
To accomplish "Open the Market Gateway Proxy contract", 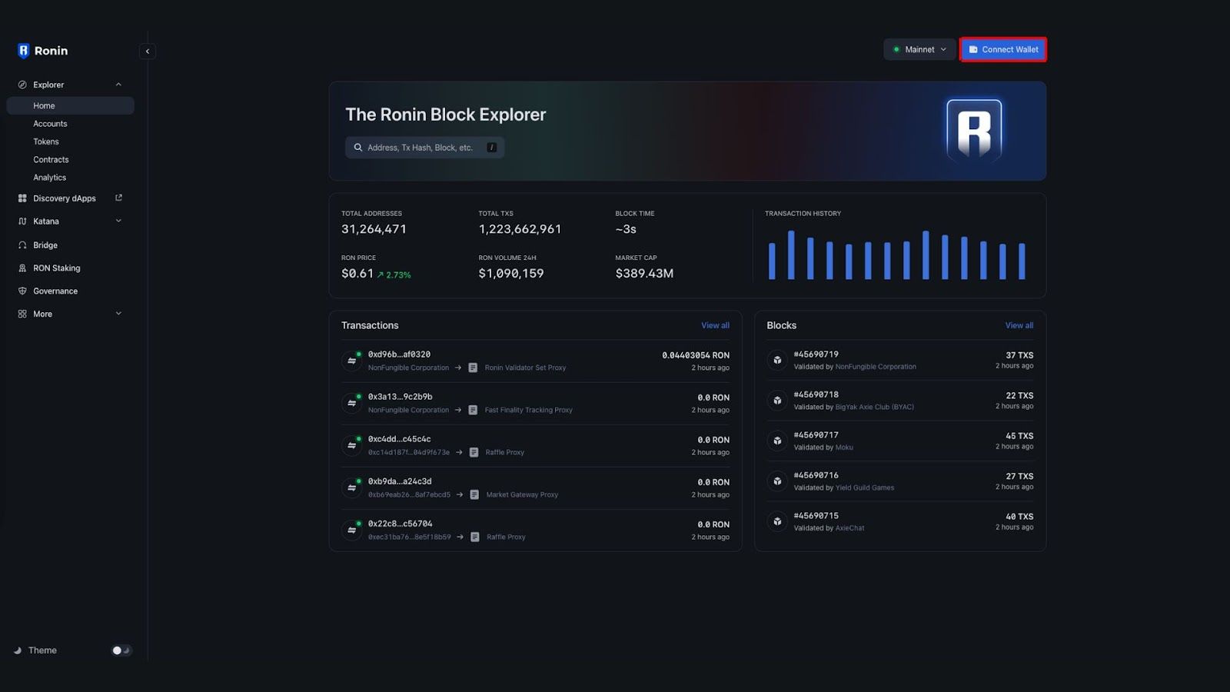I will (522, 494).
